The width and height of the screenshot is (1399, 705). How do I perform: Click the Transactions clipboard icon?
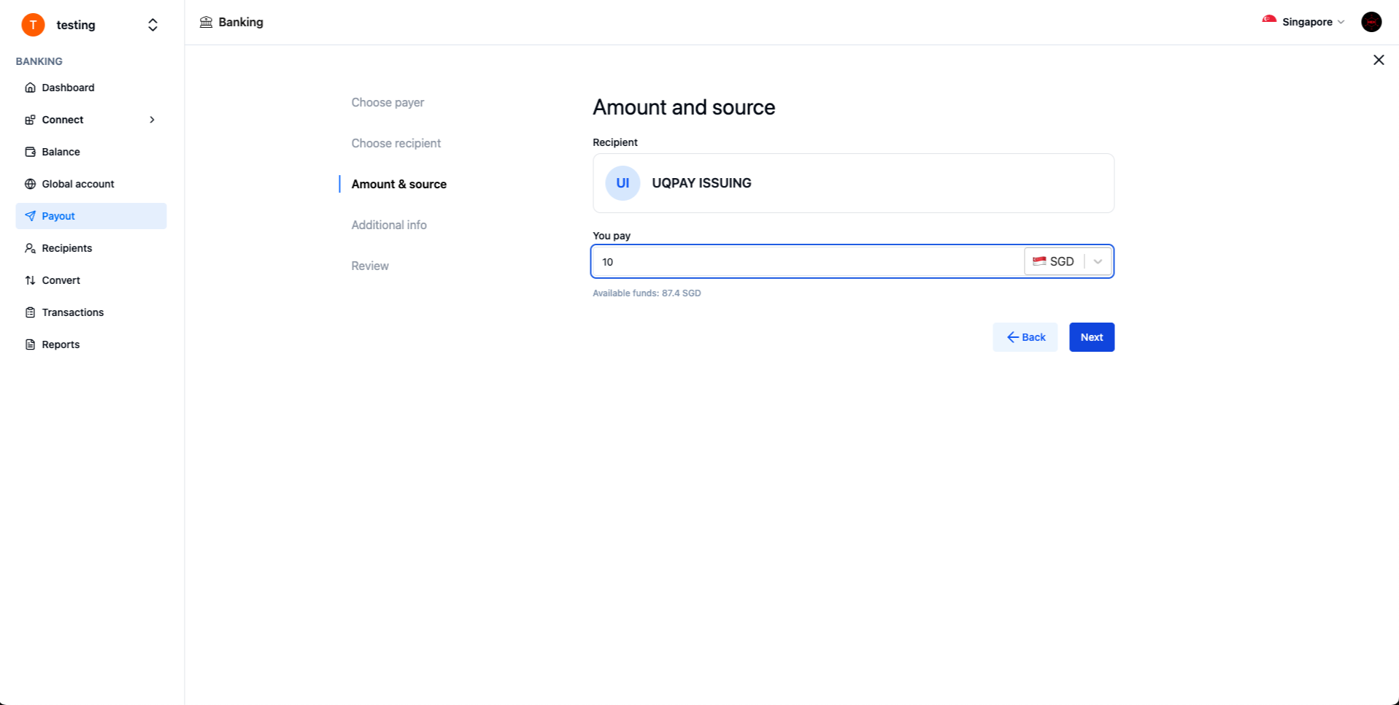[x=30, y=312]
